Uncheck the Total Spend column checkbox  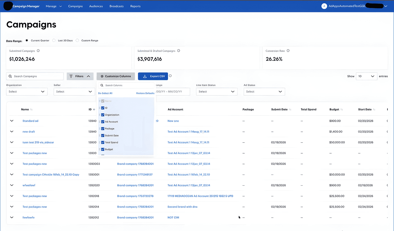(102, 142)
